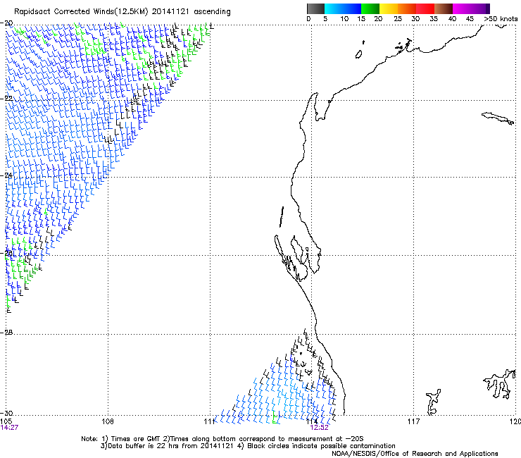Click the longitude label '117'
The width and height of the screenshot is (521, 458).
pyautogui.click(x=413, y=421)
